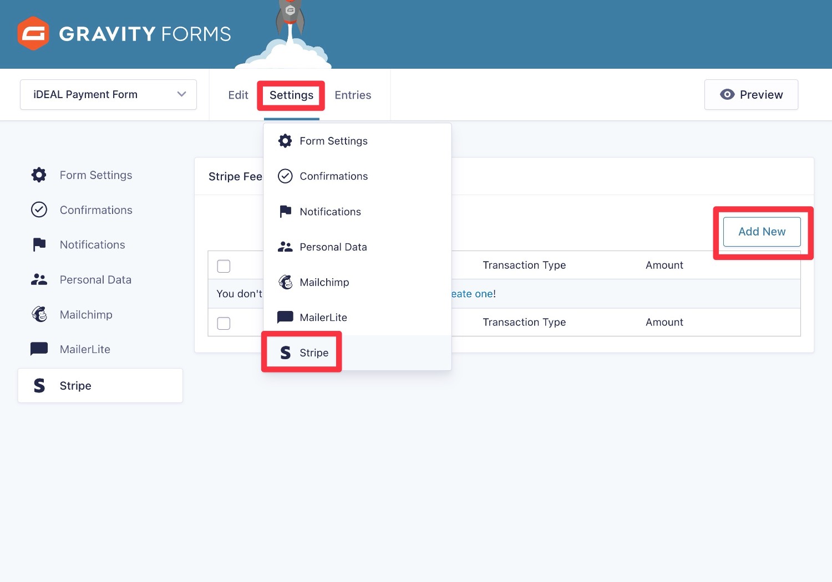The width and height of the screenshot is (832, 582).
Task: Tick the select-all checkbox in the table header
Action: coord(224,266)
